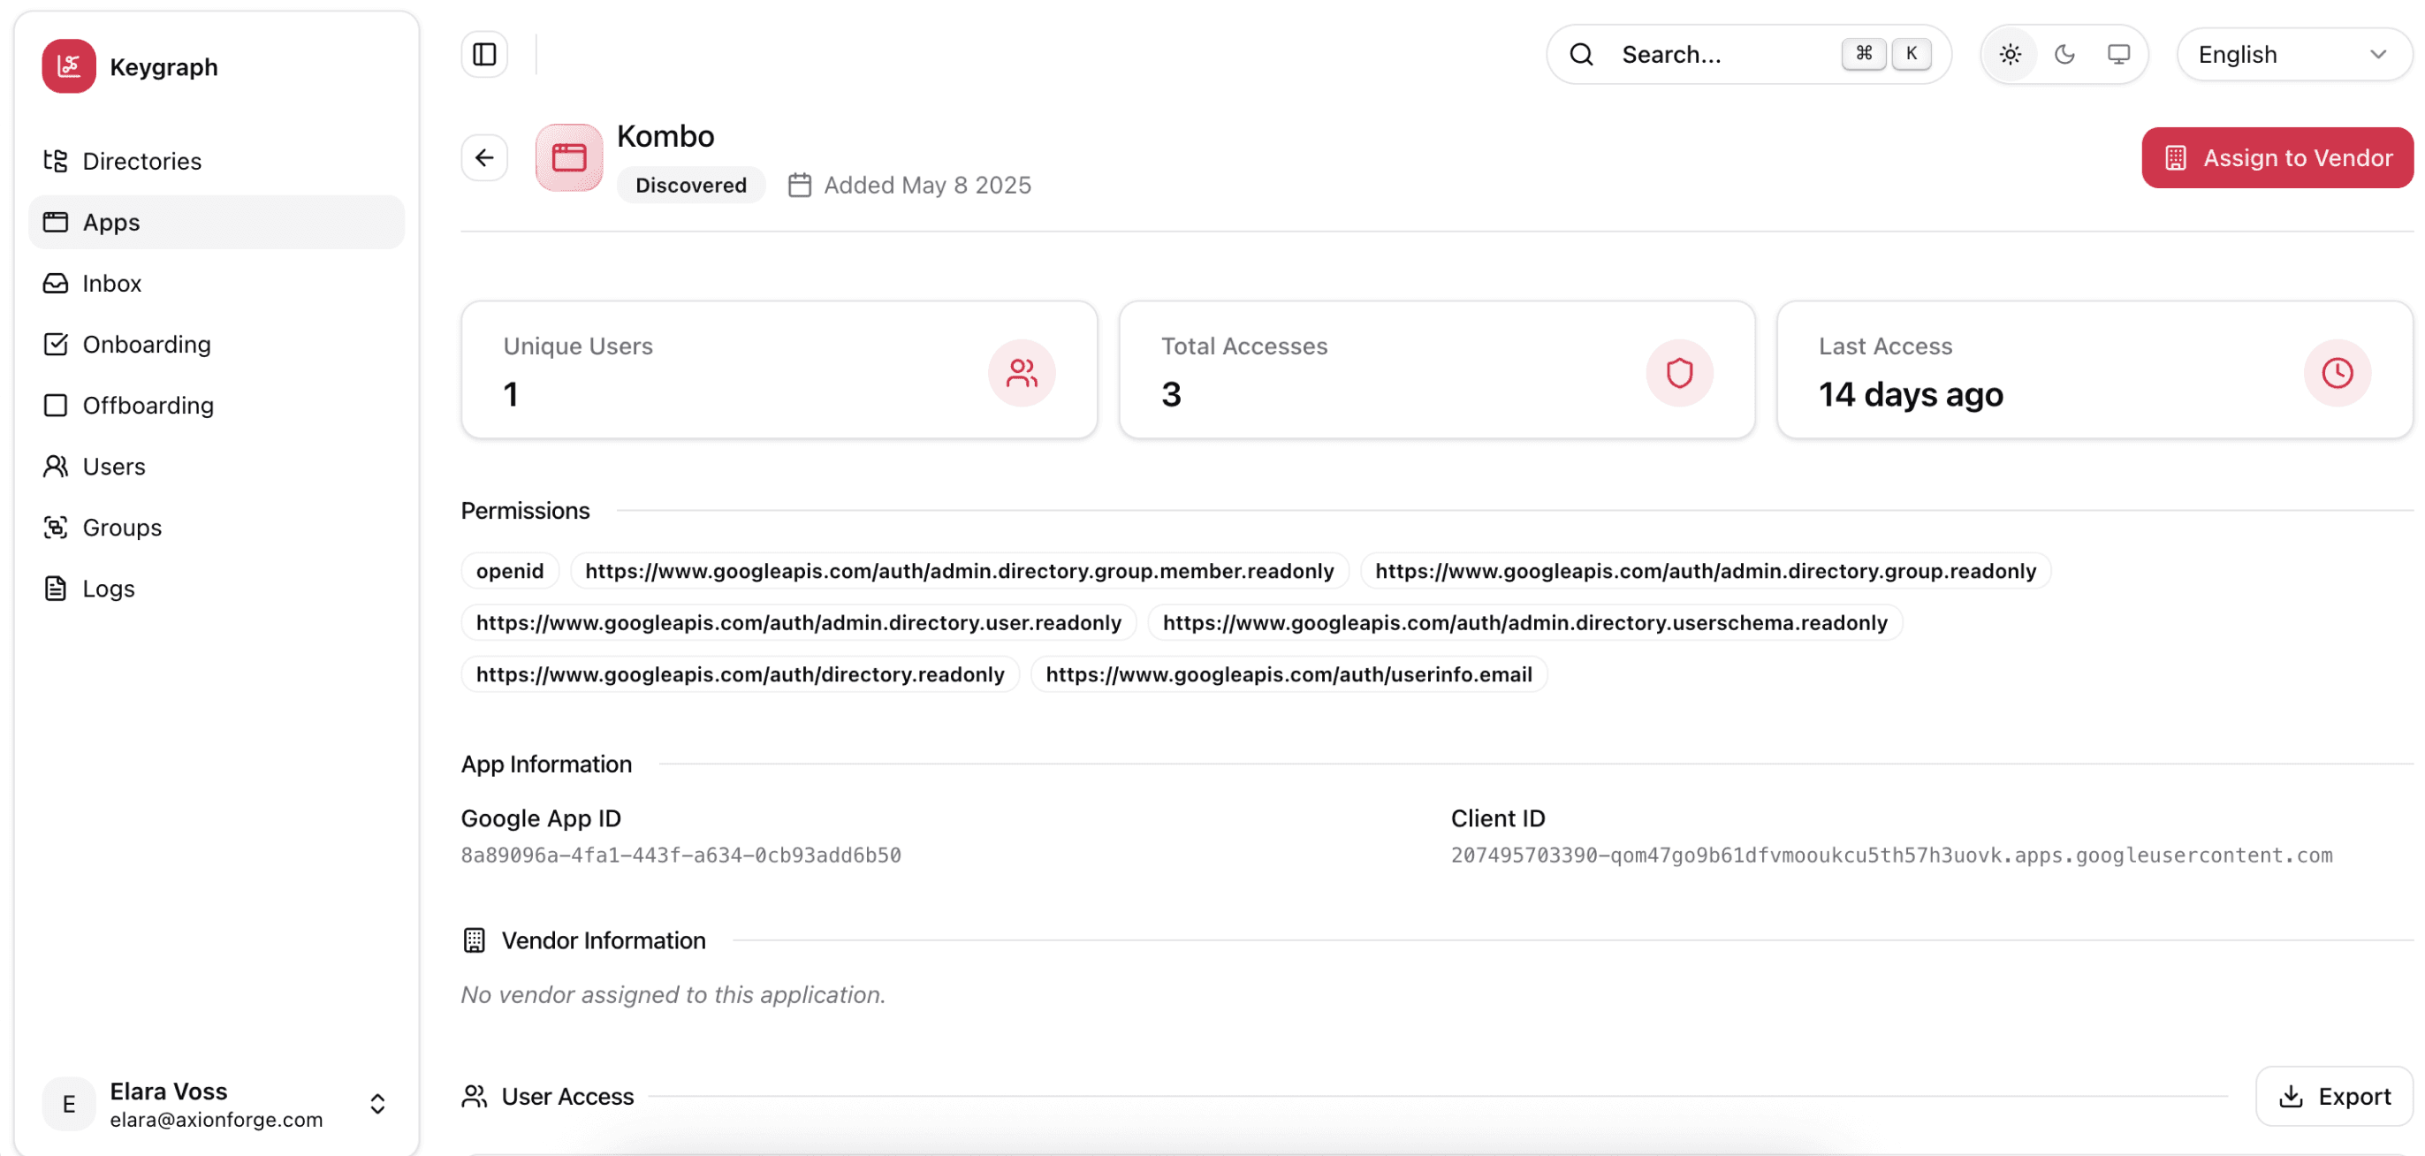Click the Assign to Vendor button

click(2277, 157)
